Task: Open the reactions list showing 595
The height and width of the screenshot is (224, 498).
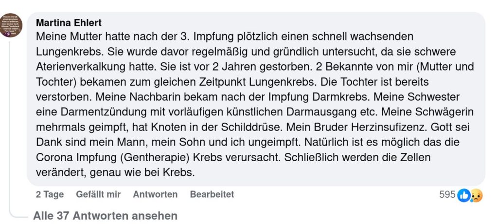Action: point(447,195)
